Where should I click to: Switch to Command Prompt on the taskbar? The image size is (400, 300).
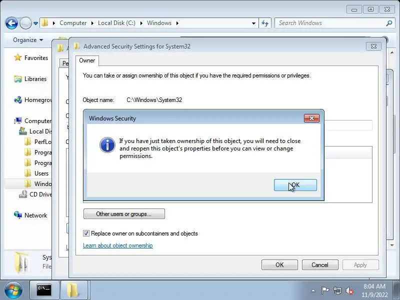coord(44,290)
